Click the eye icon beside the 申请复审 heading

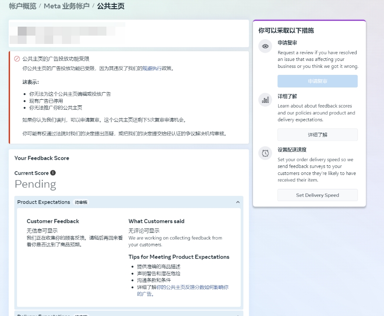point(265,46)
